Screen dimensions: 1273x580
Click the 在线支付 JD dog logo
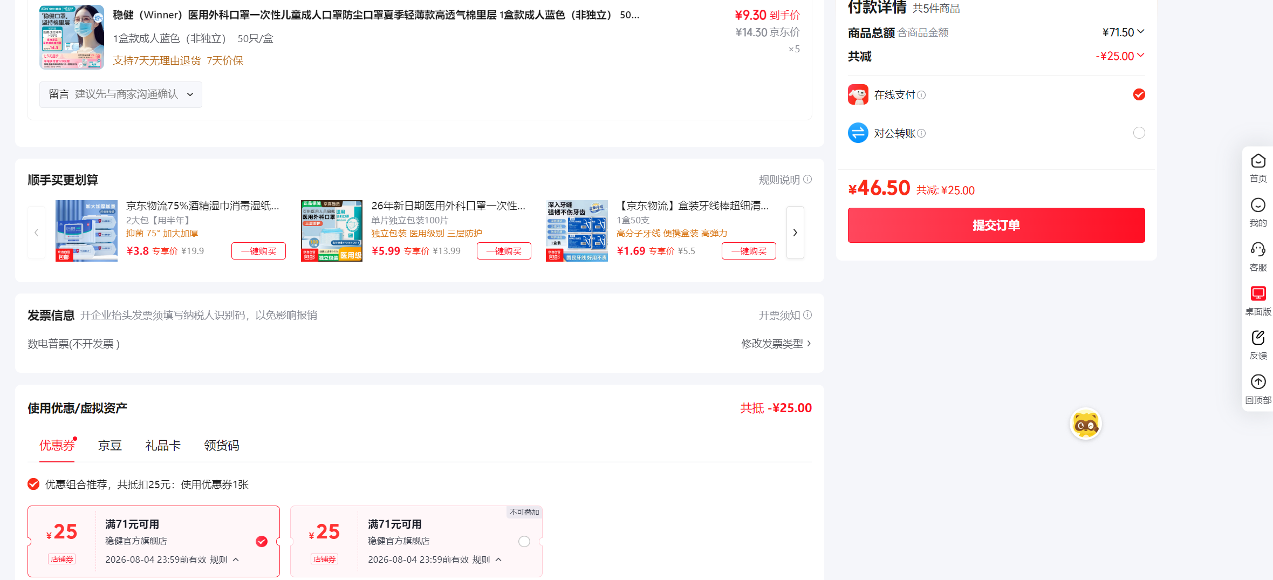point(858,94)
